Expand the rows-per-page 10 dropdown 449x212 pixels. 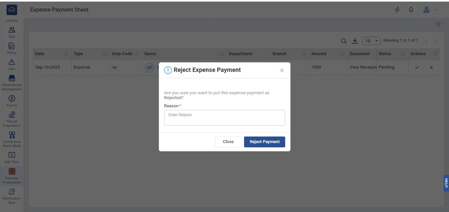[371, 41]
